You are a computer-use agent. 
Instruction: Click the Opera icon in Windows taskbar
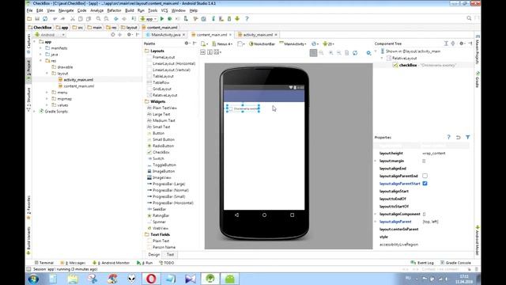tap(151, 279)
